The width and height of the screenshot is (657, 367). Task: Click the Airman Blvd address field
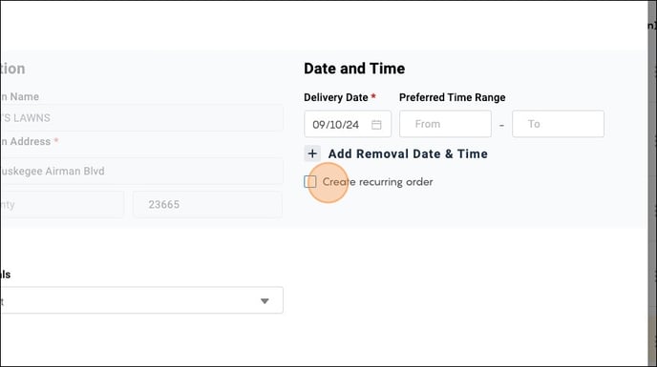pyautogui.click(x=141, y=171)
